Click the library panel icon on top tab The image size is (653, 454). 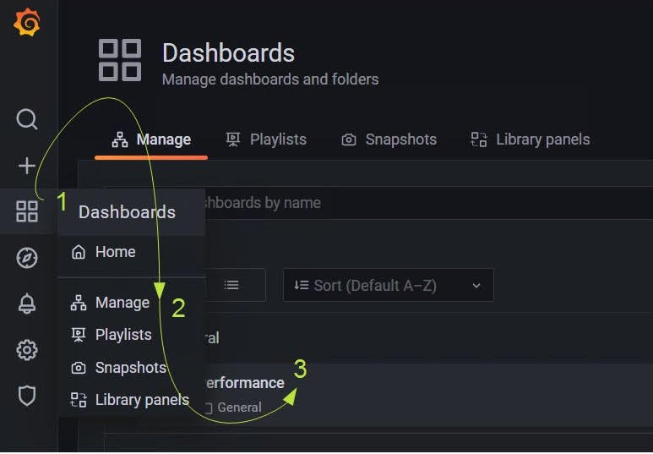click(x=479, y=139)
